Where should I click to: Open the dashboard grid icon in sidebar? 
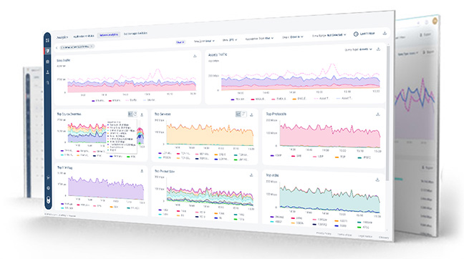(48, 40)
